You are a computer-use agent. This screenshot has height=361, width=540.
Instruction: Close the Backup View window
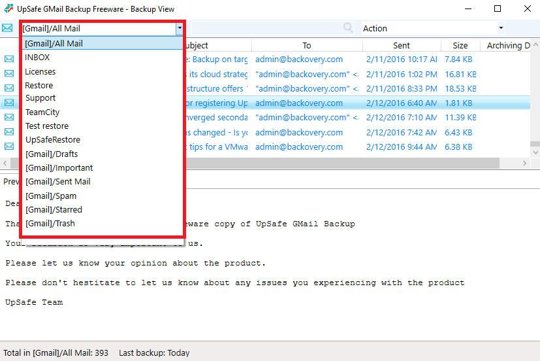point(527,9)
